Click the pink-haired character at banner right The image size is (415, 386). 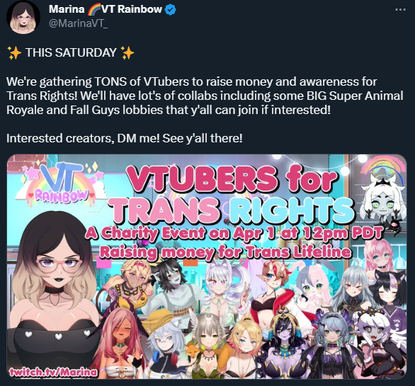click(378, 256)
